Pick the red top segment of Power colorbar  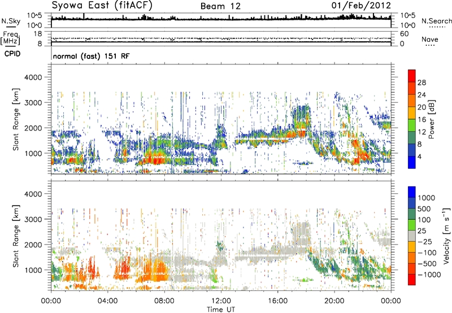tap(412, 76)
